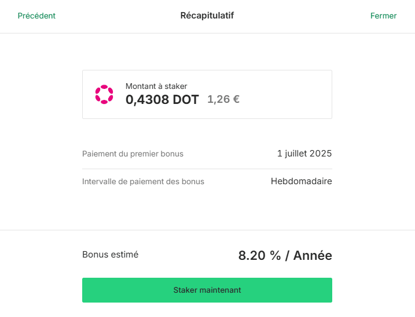Click the euro symbol beside the amount
The height and width of the screenshot is (317, 415).
pyautogui.click(x=236, y=99)
